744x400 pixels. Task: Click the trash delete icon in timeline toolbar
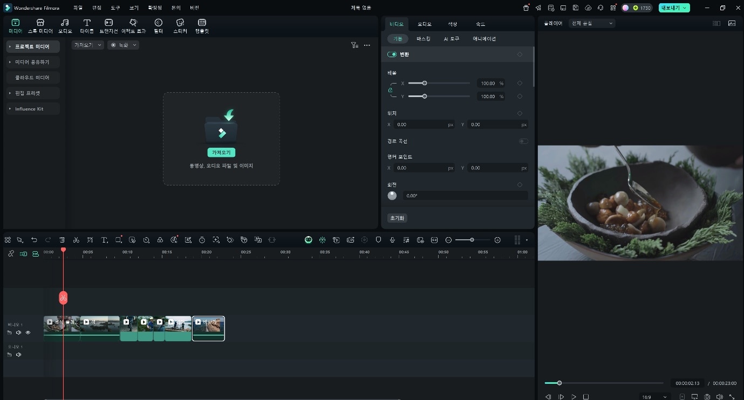pos(62,240)
